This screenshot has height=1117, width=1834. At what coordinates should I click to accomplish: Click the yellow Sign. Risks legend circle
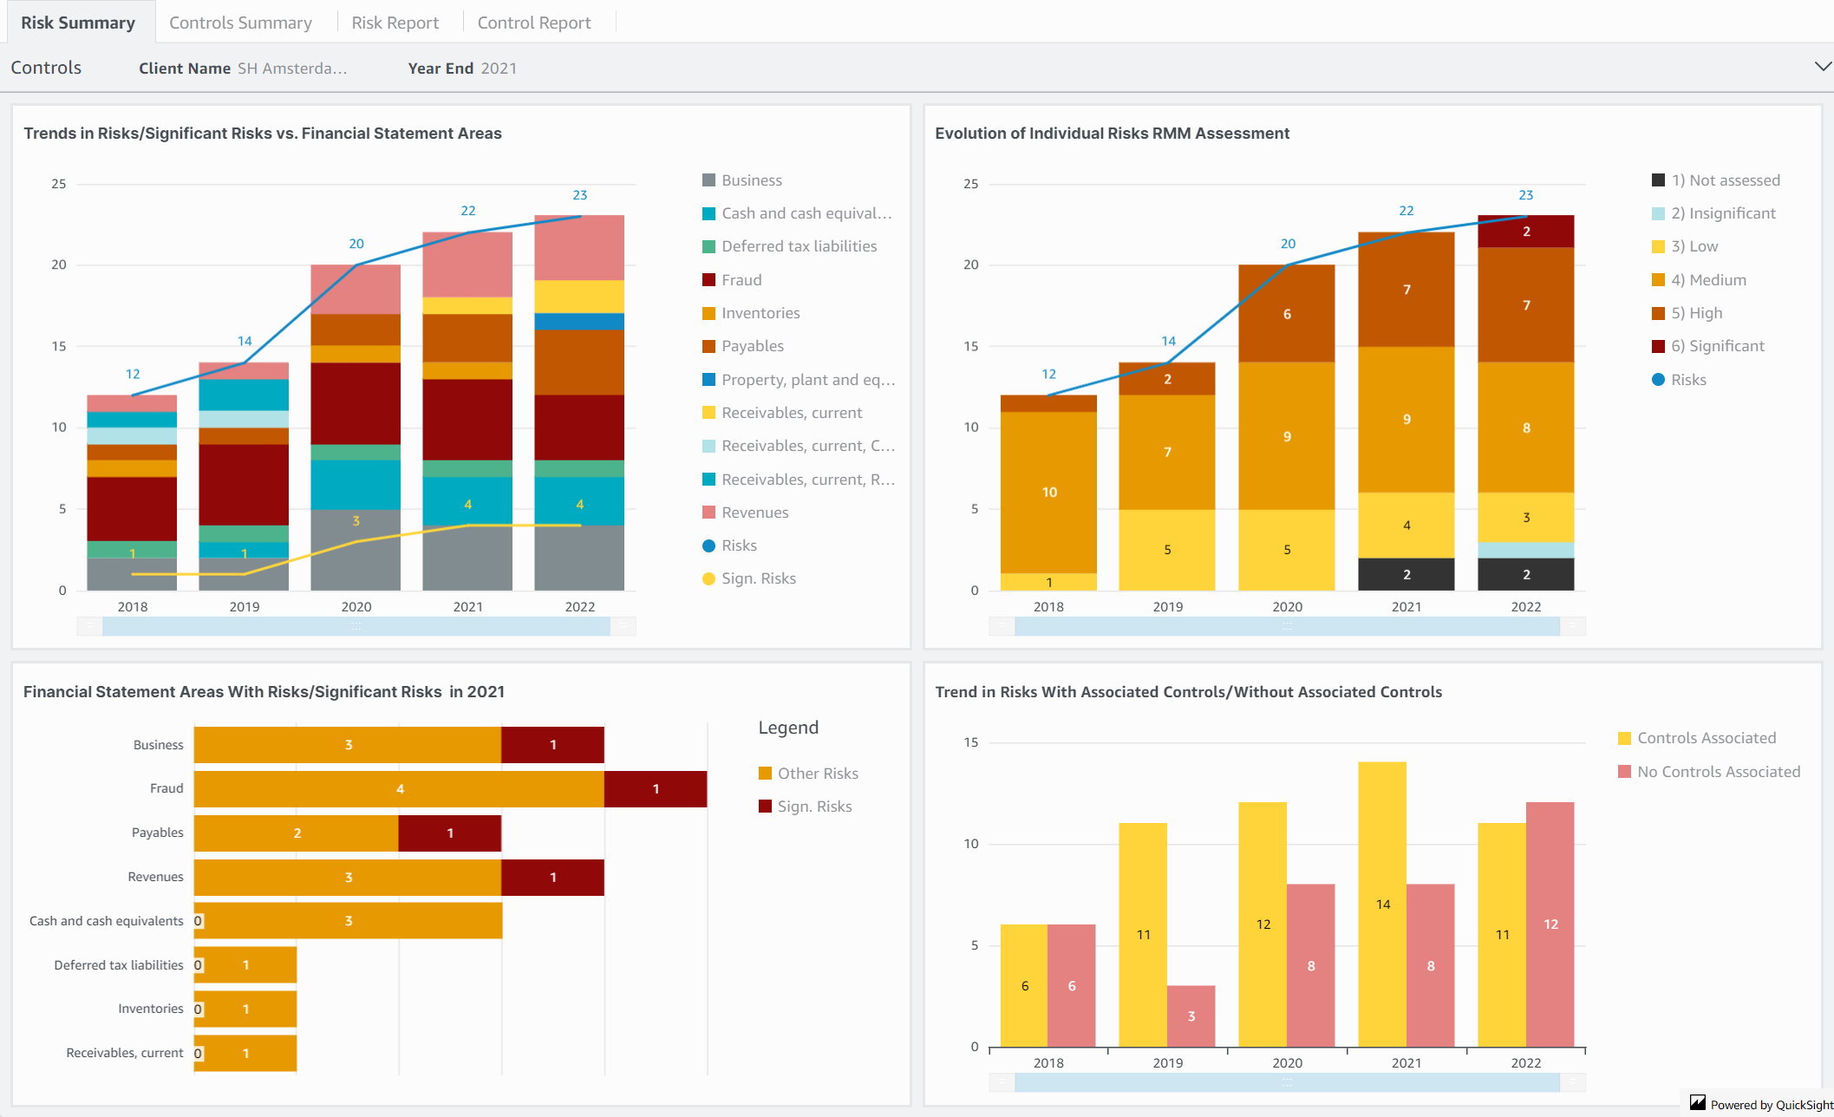click(x=708, y=578)
